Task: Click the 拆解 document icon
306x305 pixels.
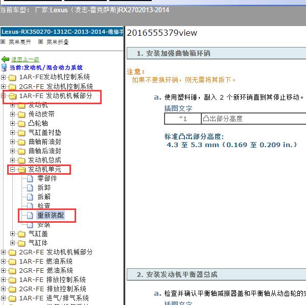Action: coord(30,197)
